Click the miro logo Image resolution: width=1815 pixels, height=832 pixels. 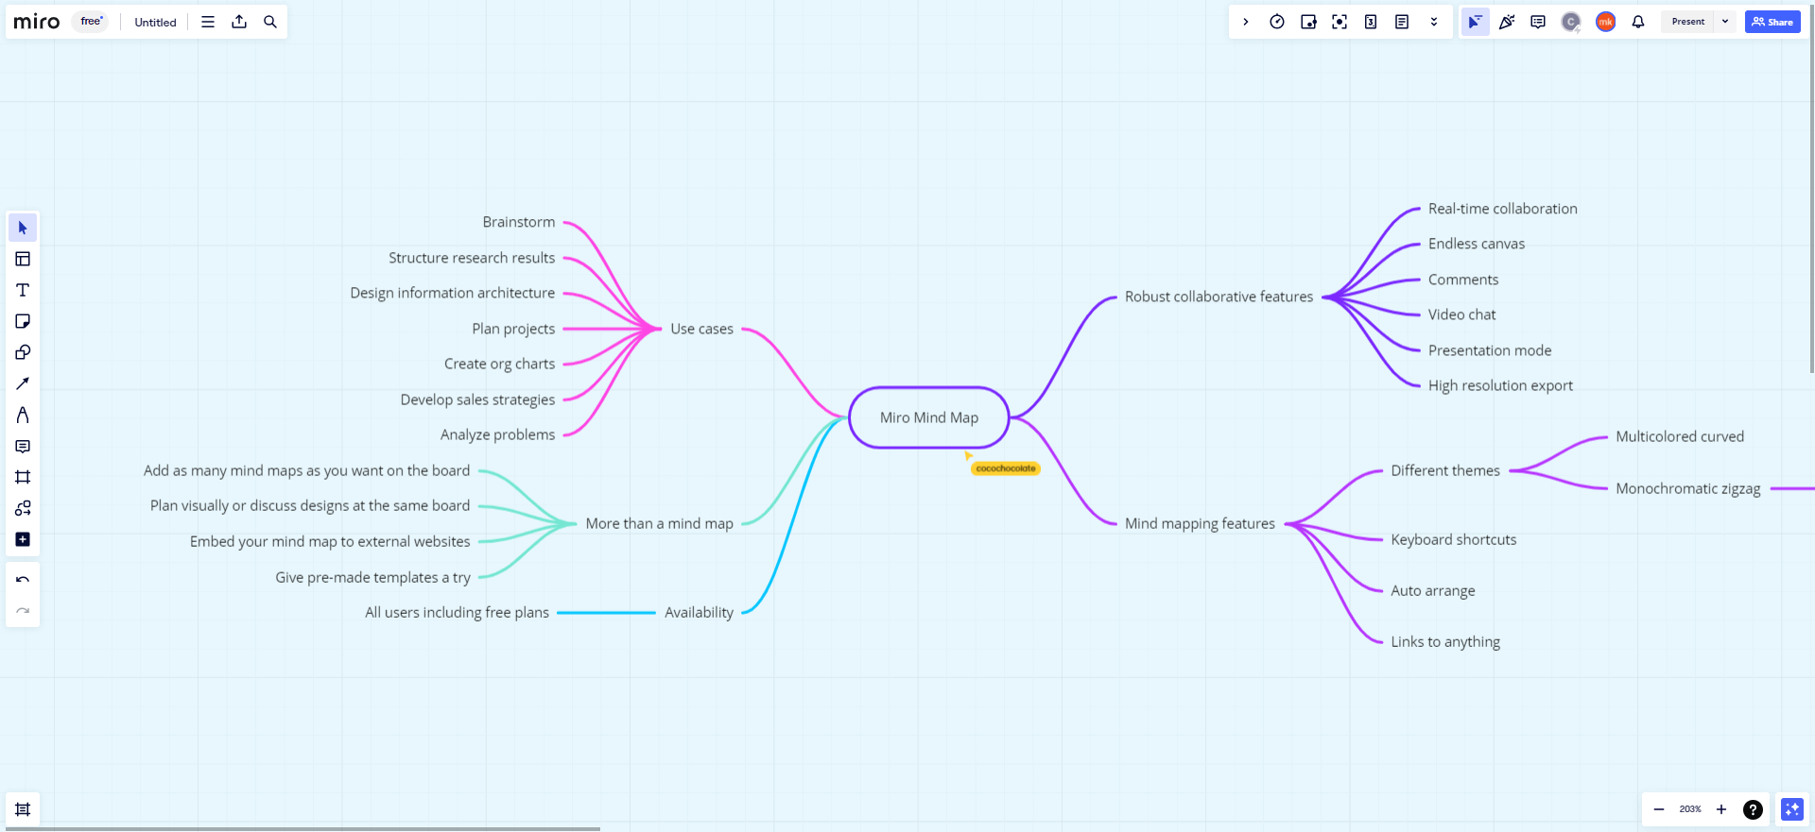pos(37,22)
